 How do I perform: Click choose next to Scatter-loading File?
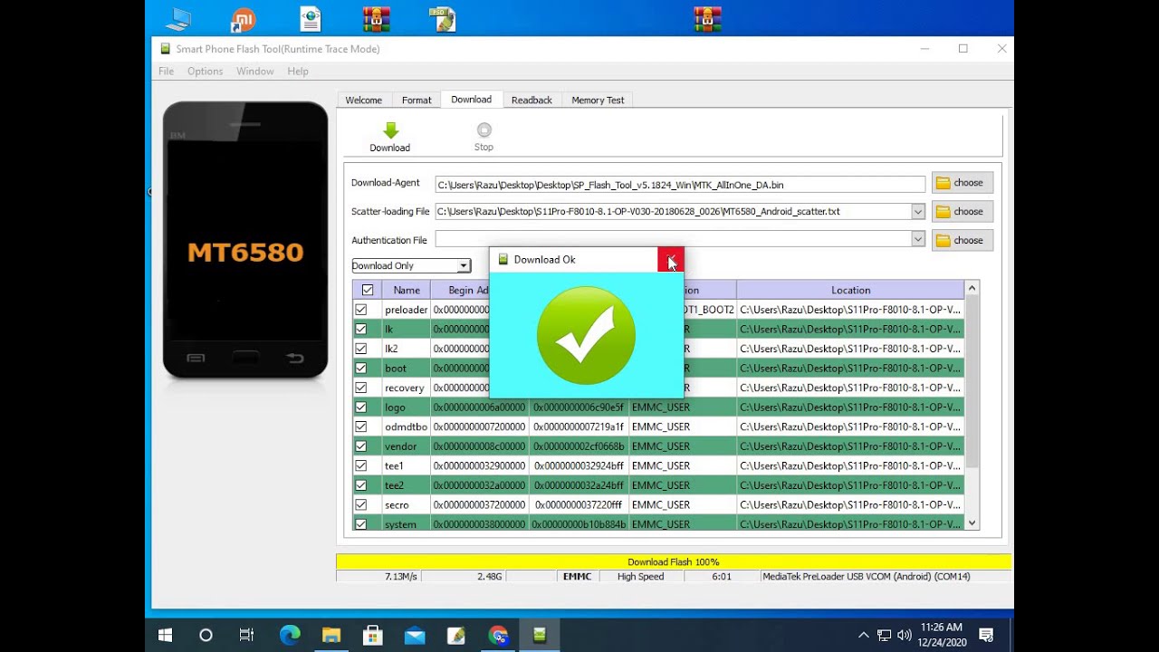tap(962, 211)
